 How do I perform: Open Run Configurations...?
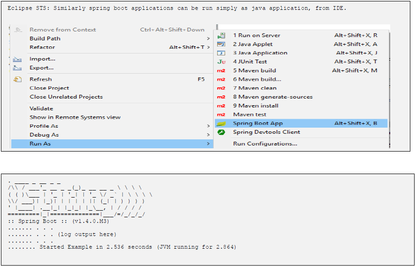click(x=265, y=144)
